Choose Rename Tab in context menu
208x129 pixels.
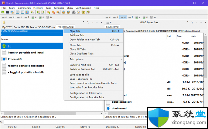[x=94, y=35]
